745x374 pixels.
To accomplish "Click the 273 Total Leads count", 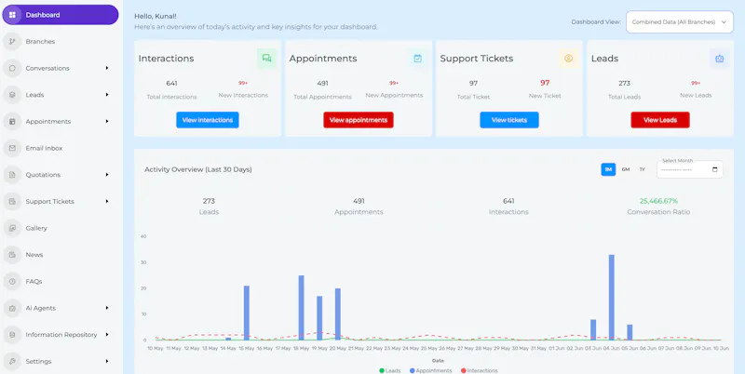I will (624, 83).
